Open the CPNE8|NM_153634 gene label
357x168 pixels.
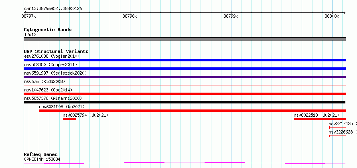pyautogui.click(x=42, y=159)
